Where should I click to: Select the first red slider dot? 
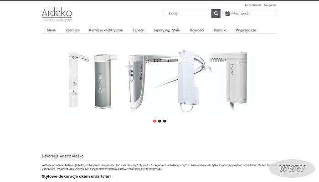(154, 121)
